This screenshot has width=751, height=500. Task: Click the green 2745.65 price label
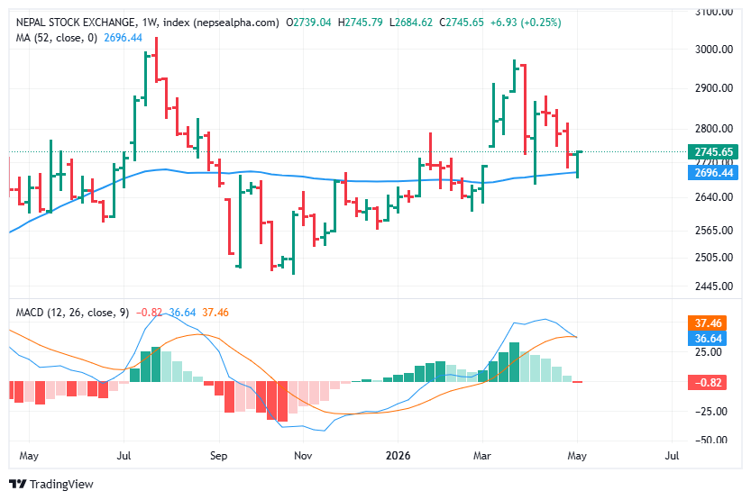712,152
